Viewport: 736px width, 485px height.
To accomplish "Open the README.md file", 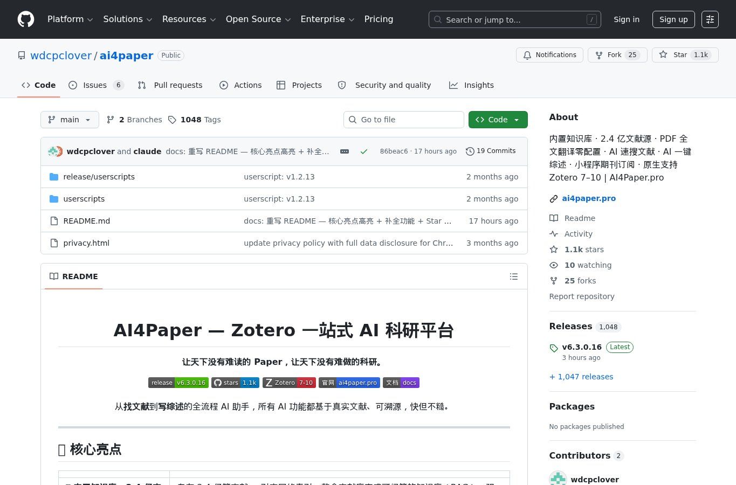I will [x=86, y=221].
